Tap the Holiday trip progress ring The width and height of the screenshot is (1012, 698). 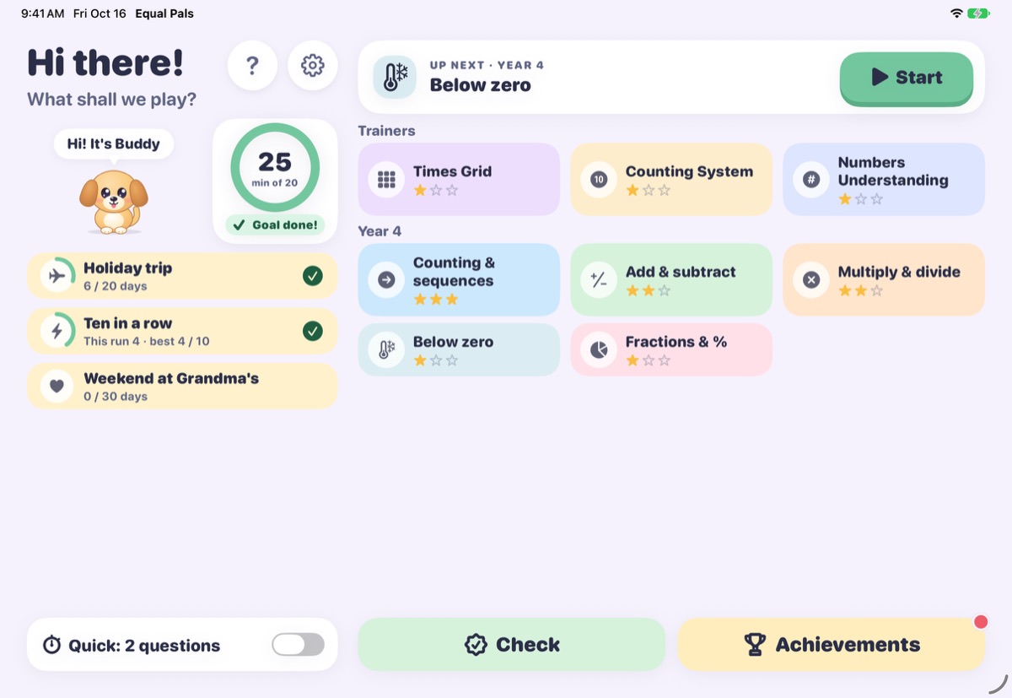[x=57, y=276]
